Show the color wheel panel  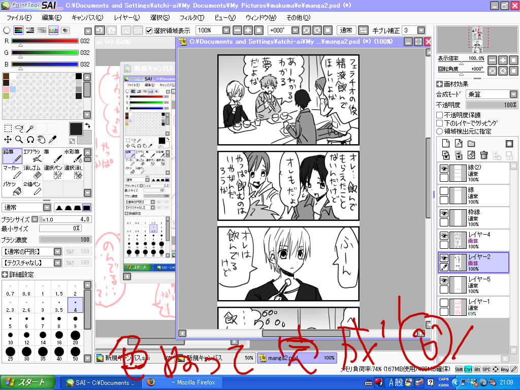coord(7,30)
